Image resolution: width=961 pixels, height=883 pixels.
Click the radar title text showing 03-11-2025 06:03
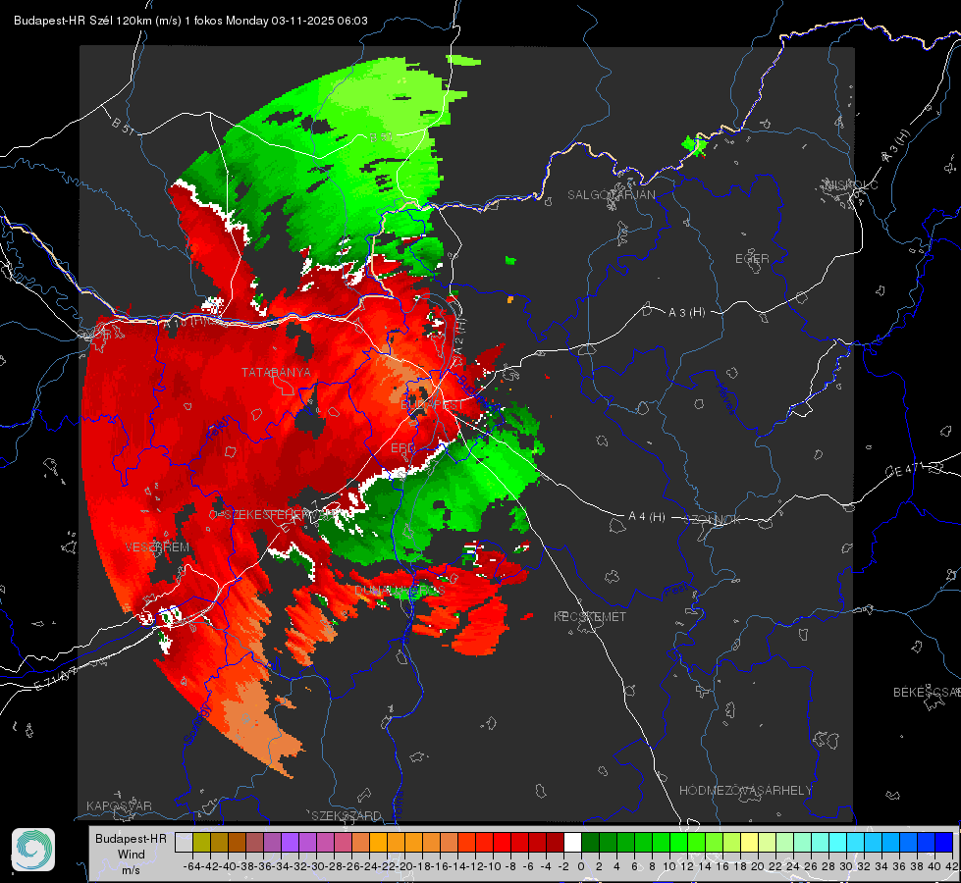click(190, 21)
